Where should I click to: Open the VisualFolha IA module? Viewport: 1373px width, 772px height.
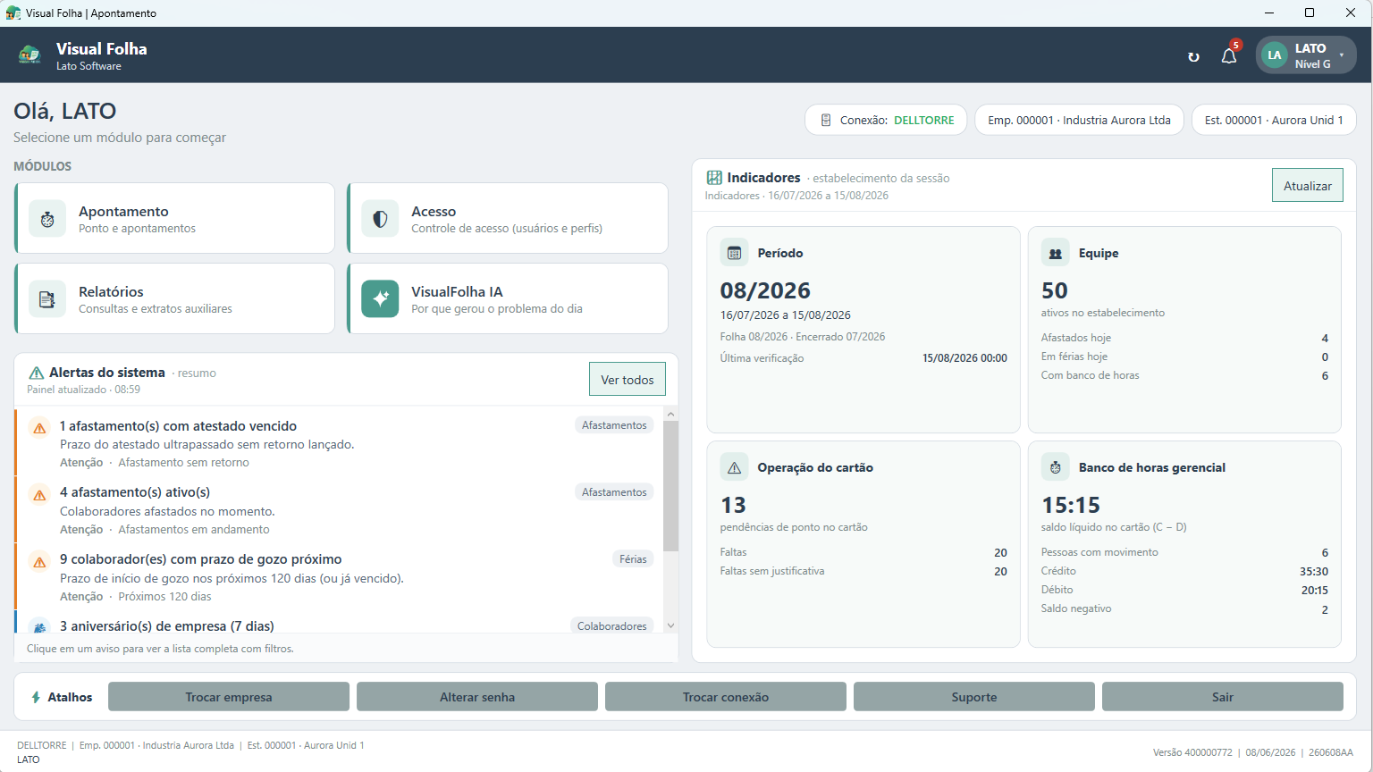[508, 298]
